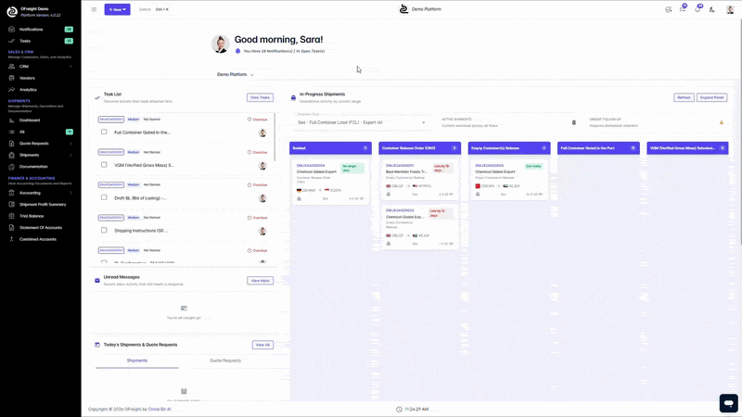The width and height of the screenshot is (742, 417).
Task: Open the Analytics sidebar icon
Action: [11, 90]
